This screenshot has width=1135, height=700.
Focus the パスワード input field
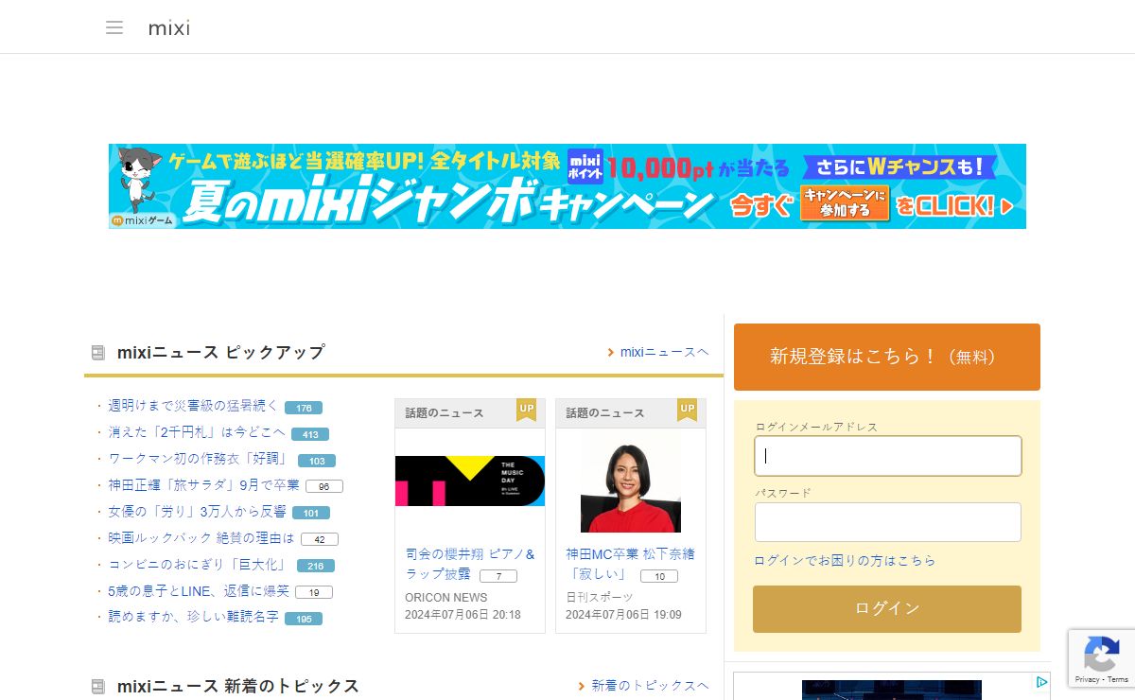point(888,522)
